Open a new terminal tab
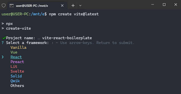Screen dimensions: 181x94 tap(73, 6)
